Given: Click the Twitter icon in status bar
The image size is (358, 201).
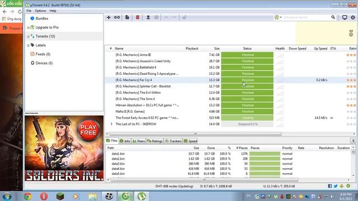Looking at the screenshot, I should tap(336, 186).
